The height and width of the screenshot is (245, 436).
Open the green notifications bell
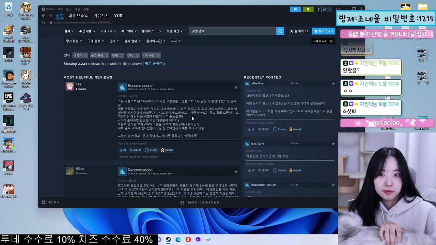click(x=308, y=9)
